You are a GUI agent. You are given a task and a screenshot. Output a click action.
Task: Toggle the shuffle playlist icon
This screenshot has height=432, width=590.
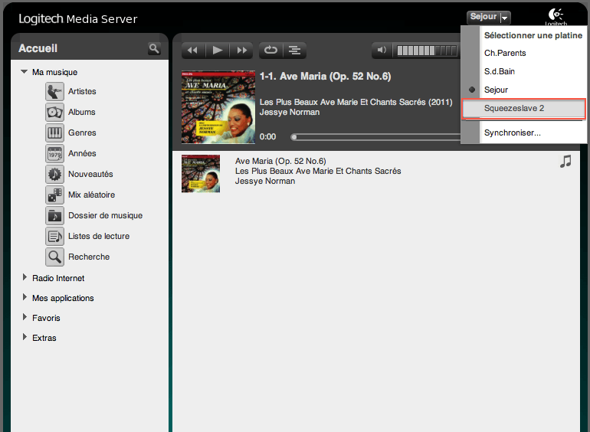click(294, 51)
